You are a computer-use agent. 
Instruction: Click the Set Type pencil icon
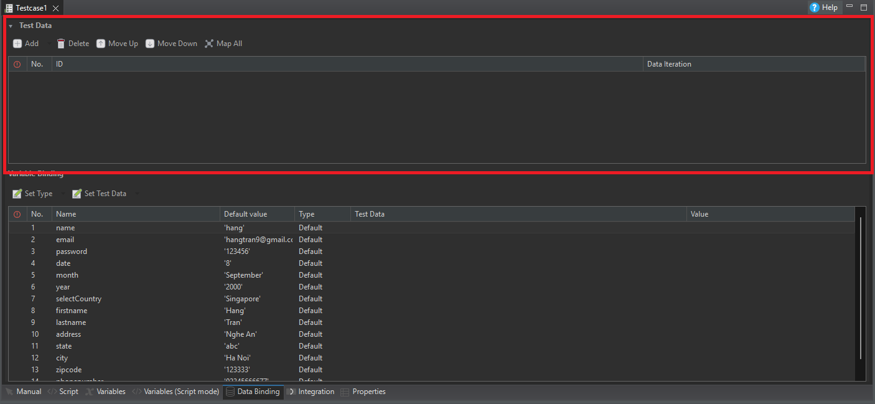pos(17,194)
